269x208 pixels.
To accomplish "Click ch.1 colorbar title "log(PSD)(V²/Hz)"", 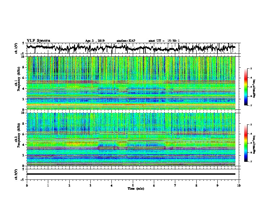I will click(x=254, y=89).
